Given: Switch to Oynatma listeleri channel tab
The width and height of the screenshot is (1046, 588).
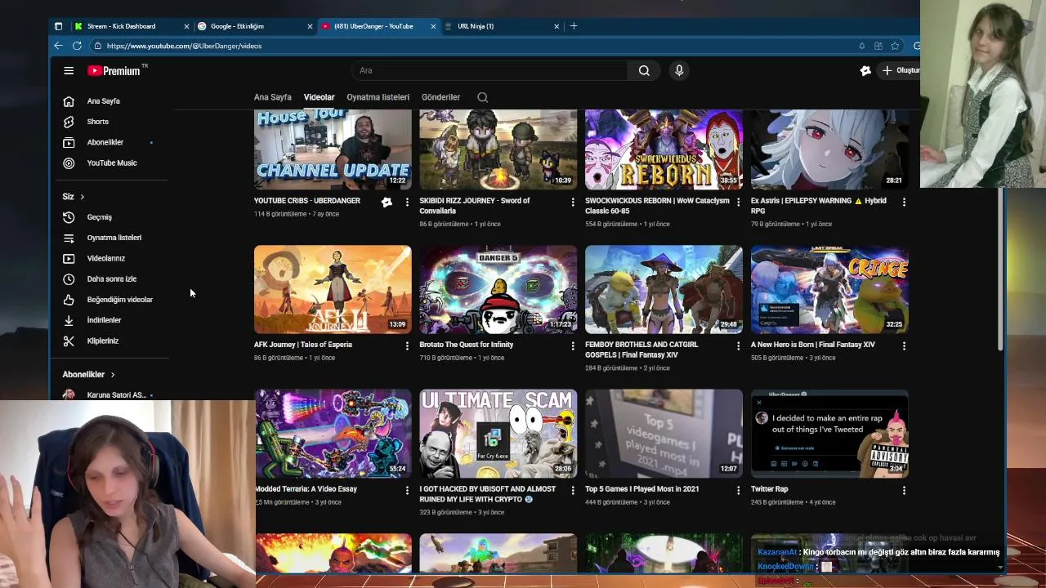Looking at the screenshot, I should pos(378,97).
